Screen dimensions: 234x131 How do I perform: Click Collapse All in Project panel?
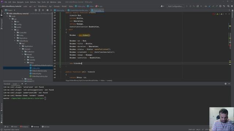click(43, 10)
